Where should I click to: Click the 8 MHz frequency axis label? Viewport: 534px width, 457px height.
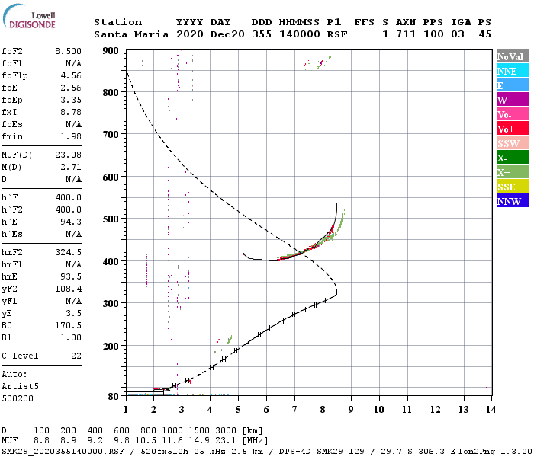tap(323, 410)
